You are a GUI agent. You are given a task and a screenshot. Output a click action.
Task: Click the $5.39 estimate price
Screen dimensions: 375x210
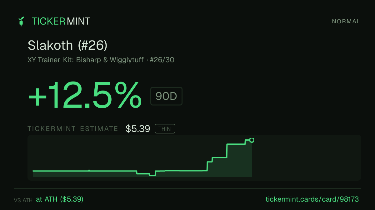138,128
